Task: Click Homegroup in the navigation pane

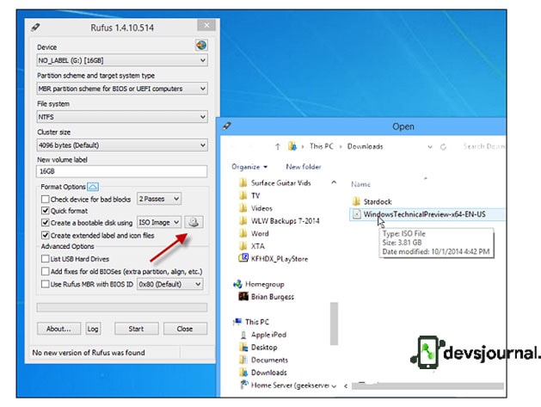Action: point(259,284)
